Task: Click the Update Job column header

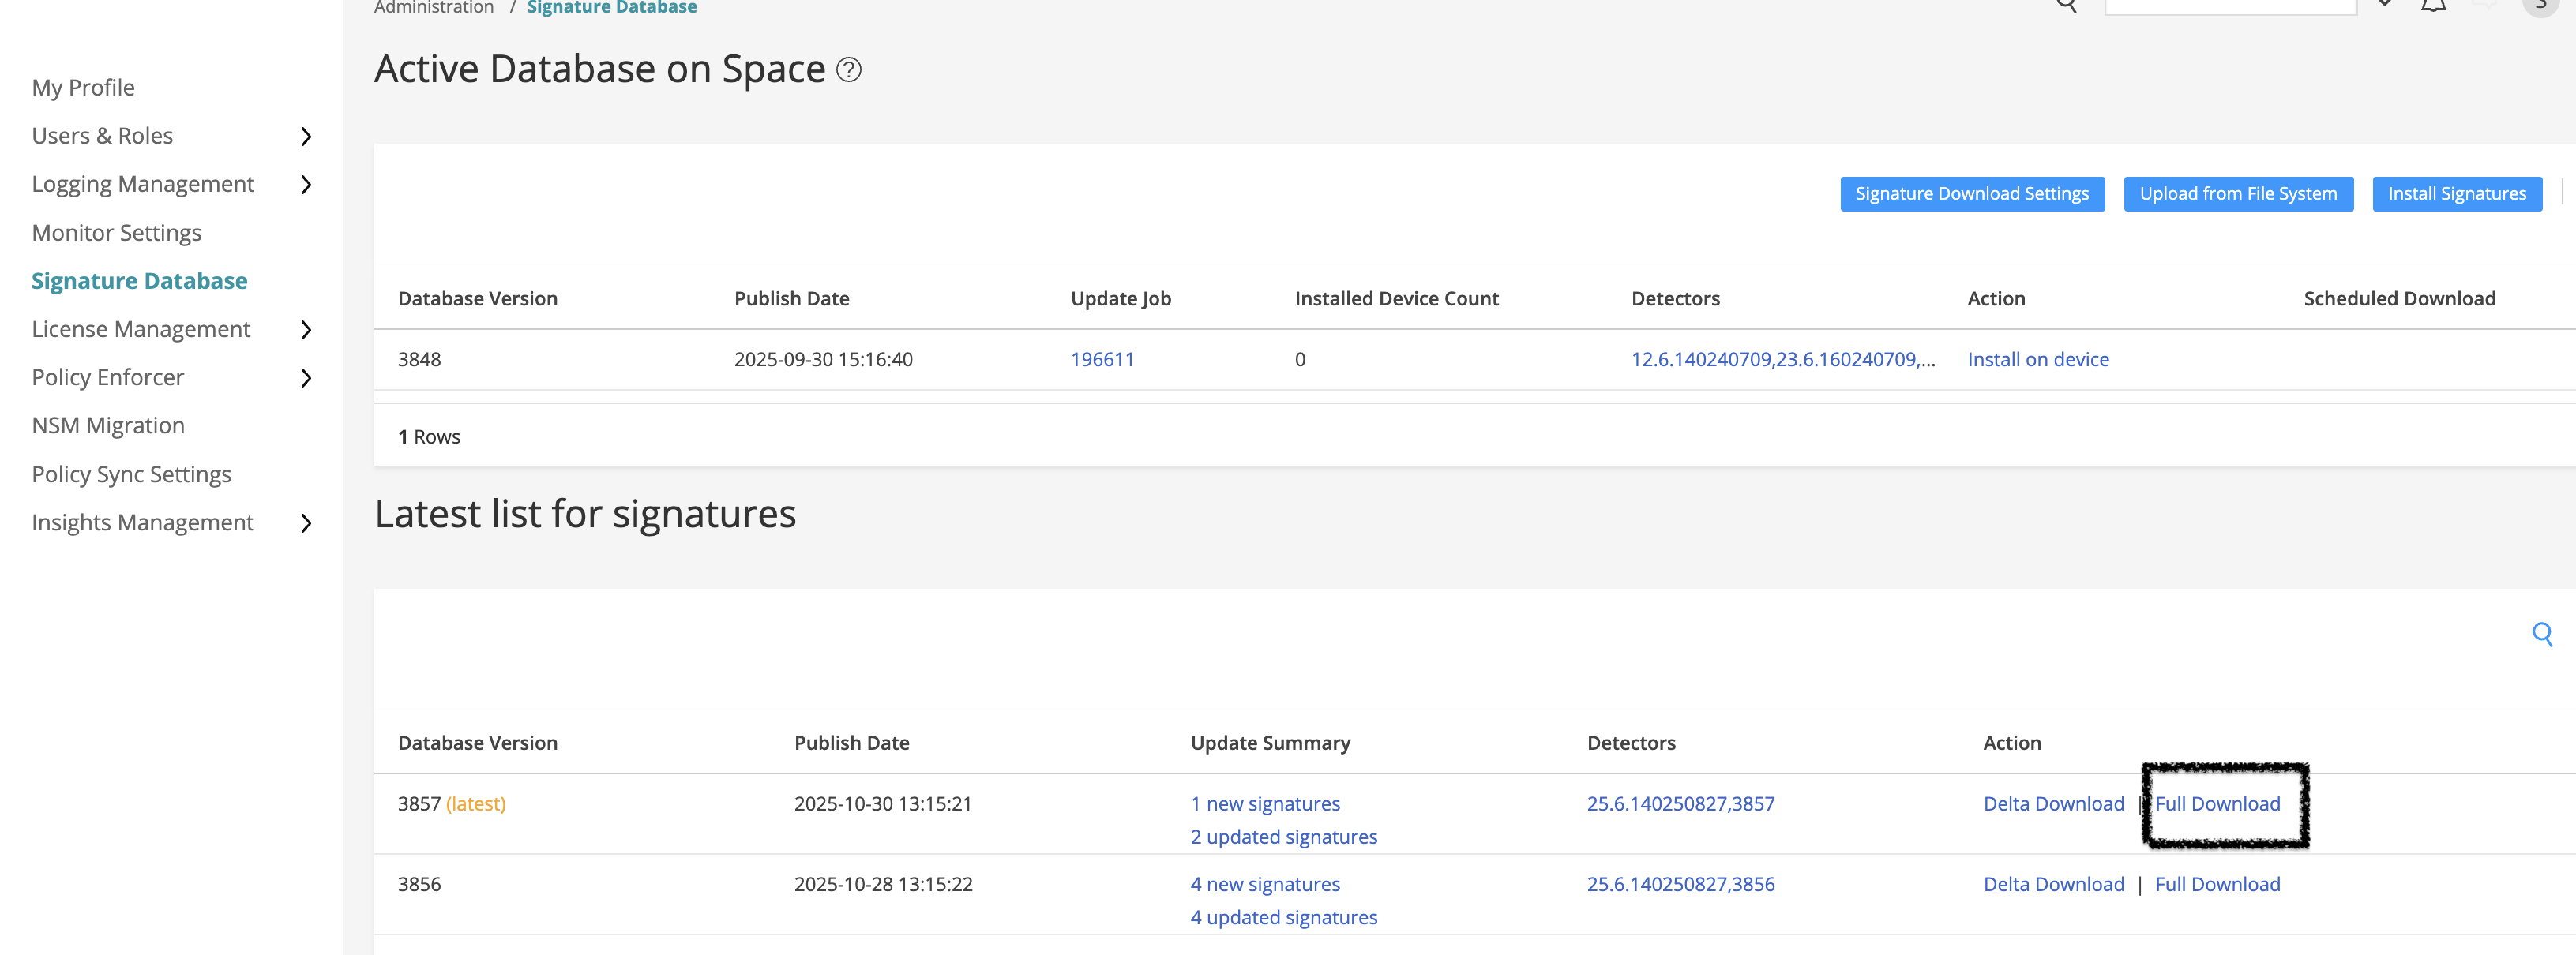Action: tap(1120, 298)
